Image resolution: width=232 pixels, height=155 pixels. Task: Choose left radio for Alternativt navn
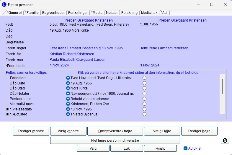coord(68,104)
